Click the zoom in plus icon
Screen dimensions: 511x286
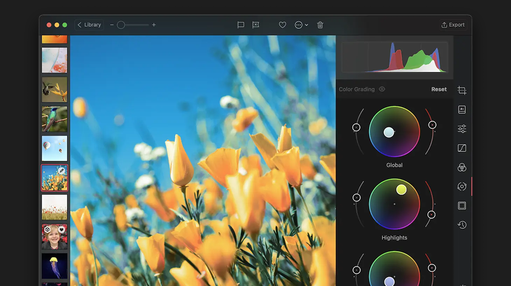click(x=154, y=25)
